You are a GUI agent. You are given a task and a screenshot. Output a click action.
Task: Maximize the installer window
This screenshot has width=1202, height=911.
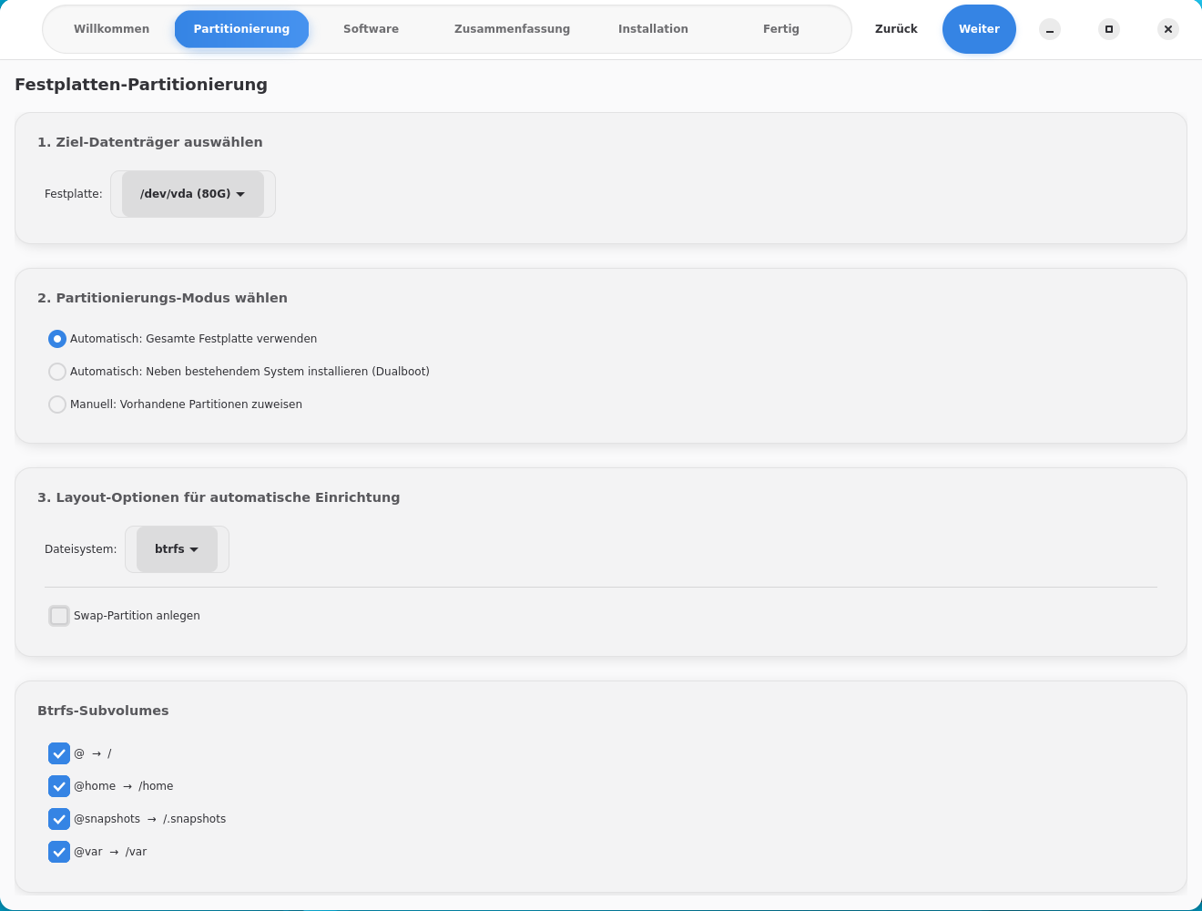pyautogui.click(x=1109, y=29)
